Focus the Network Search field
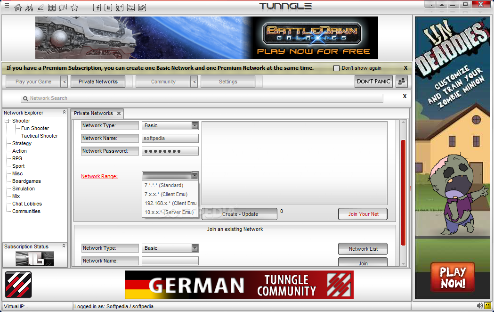494x312 pixels. pos(202,99)
